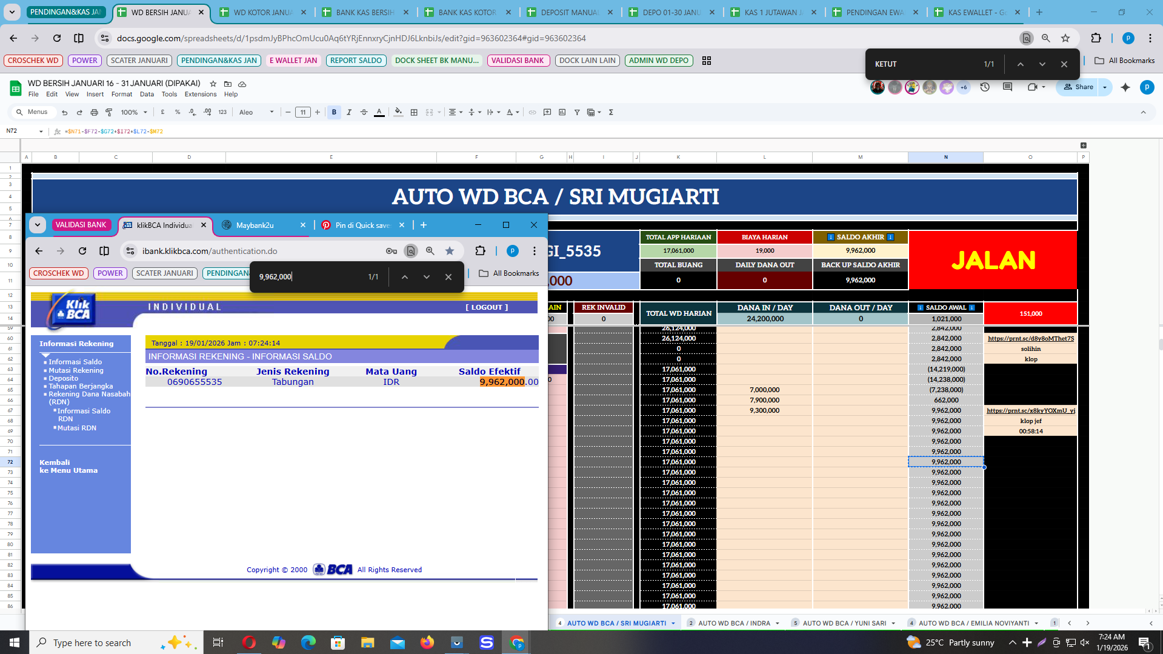Open the Extensions menu
This screenshot has height=654, width=1163.
201,95
